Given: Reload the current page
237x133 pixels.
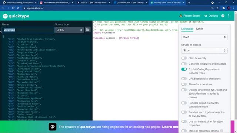Looking at the screenshot, I should (x=13, y=8).
